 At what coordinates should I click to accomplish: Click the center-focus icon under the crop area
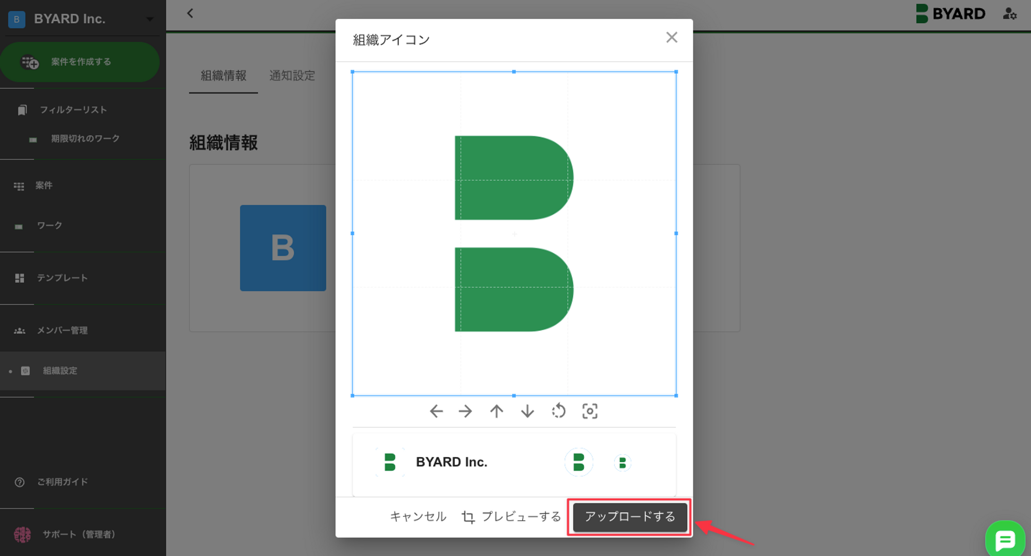(x=590, y=411)
